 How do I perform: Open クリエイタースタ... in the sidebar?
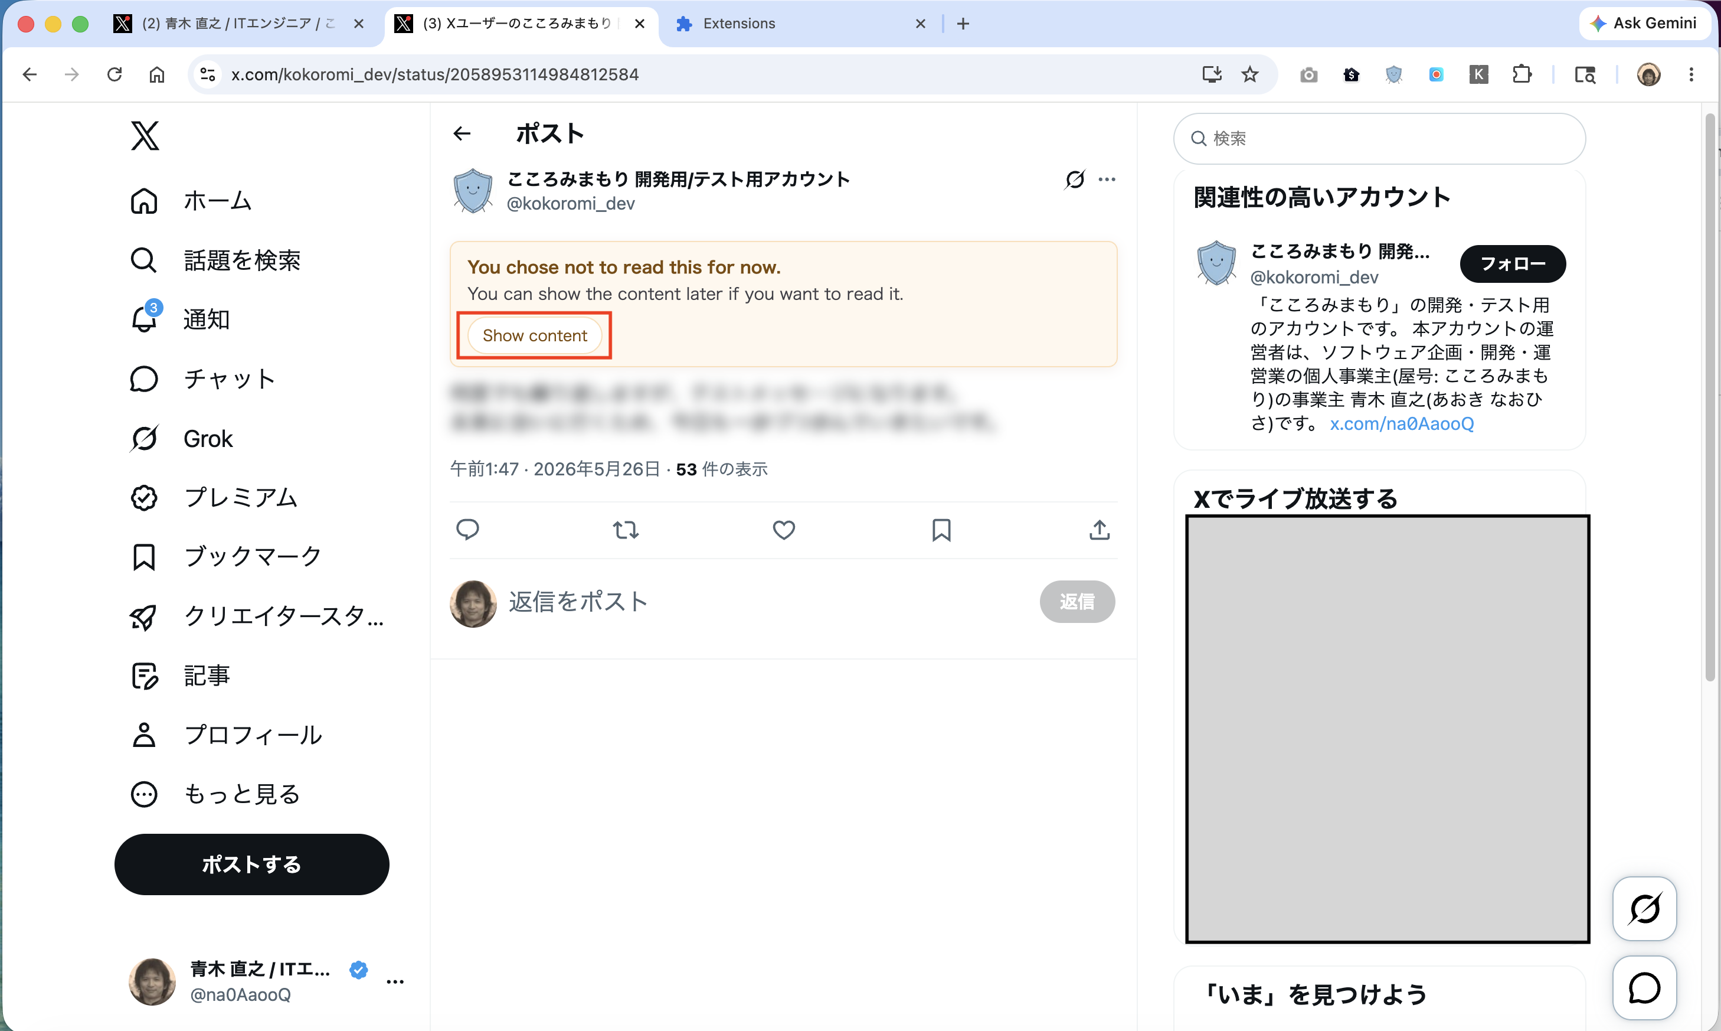coord(257,616)
